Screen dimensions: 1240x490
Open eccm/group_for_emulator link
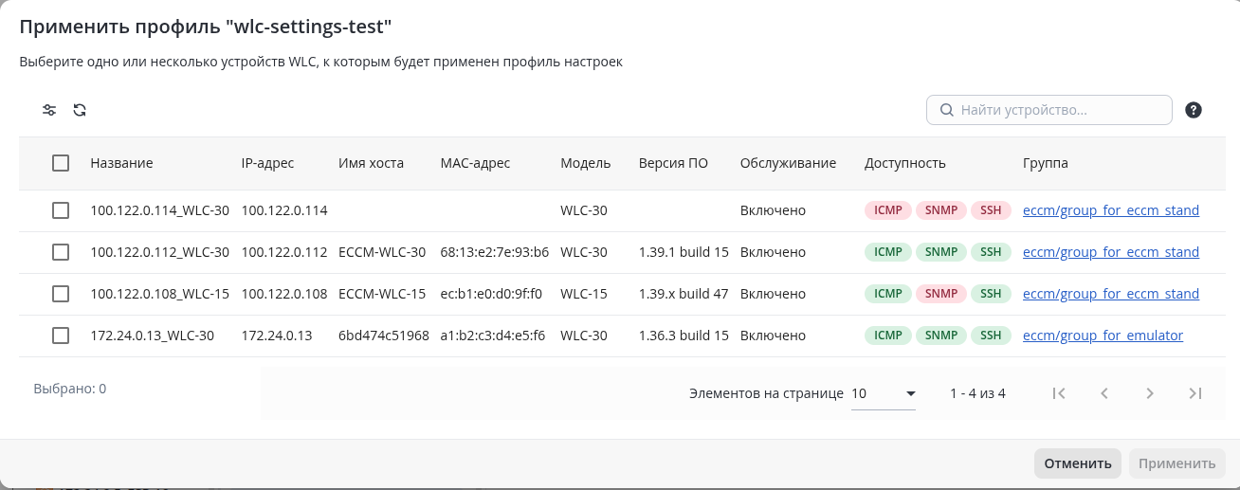[x=1103, y=336]
